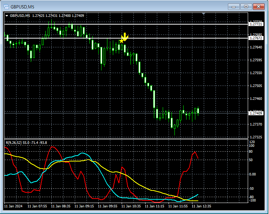
Task: Click the 1.27672 price label
Action: (x=256, y=38)
